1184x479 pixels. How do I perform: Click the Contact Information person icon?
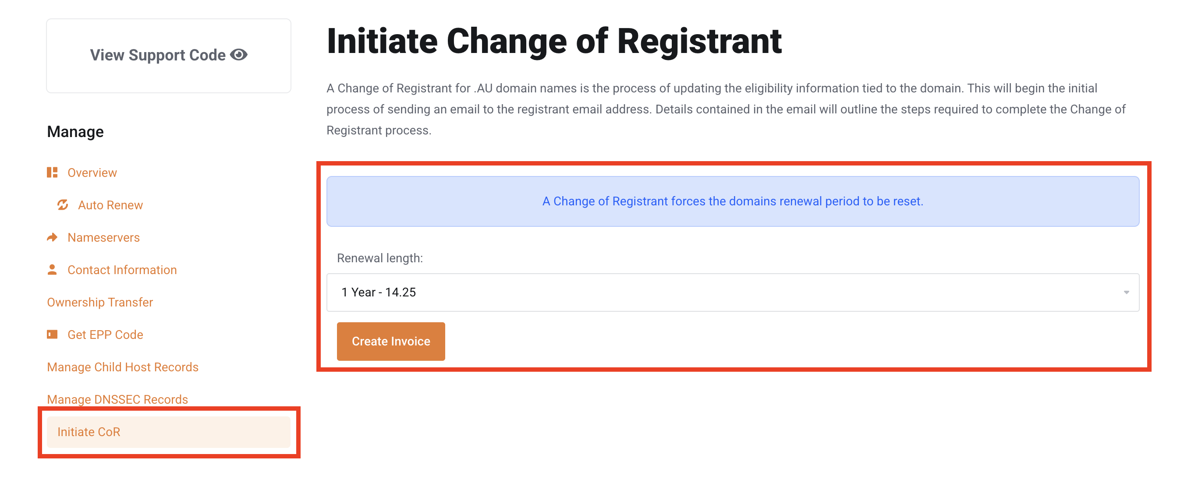click(x=53, y=270)
